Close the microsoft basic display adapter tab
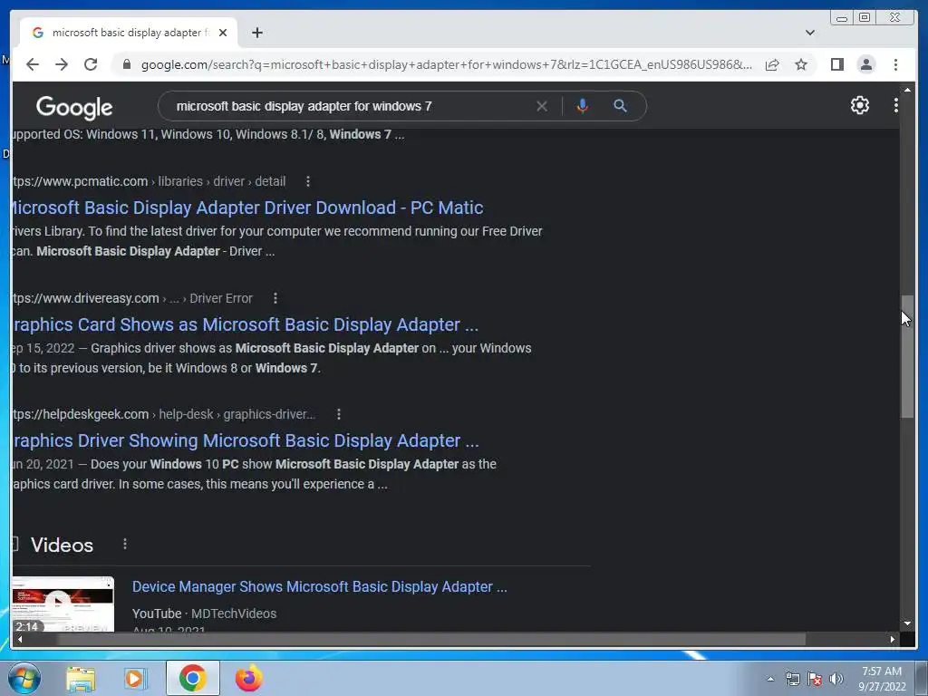Viewport: 928px width, 696px height. click(x=223, y=33)
